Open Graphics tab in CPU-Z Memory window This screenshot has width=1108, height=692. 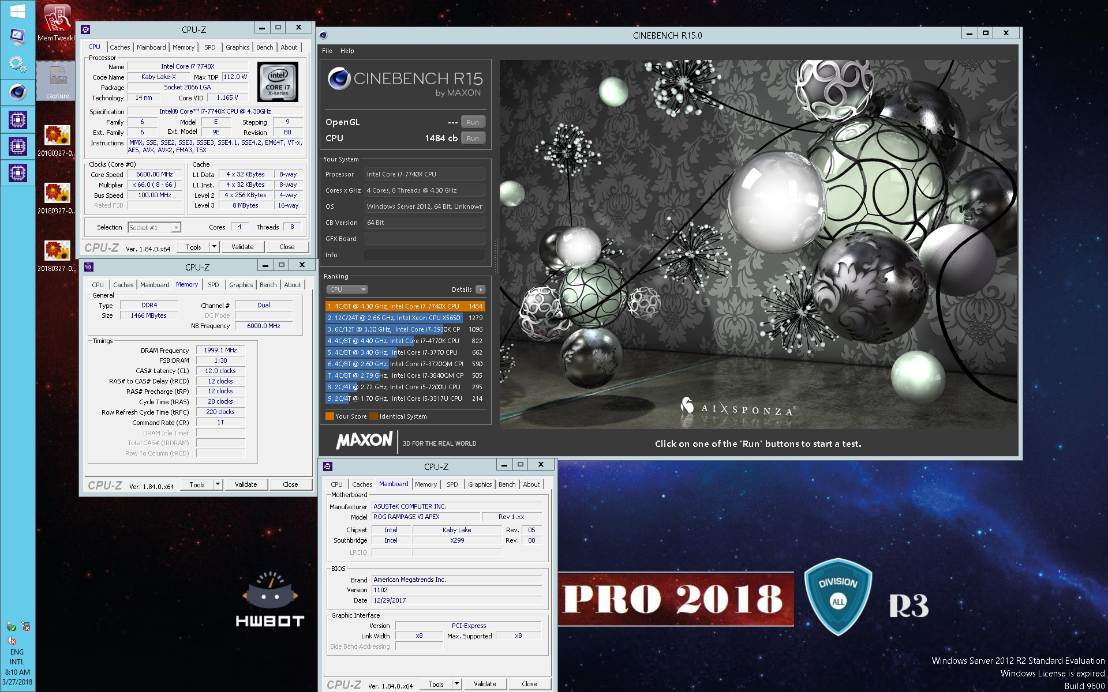pyautogui.click(x=241, y=285)
